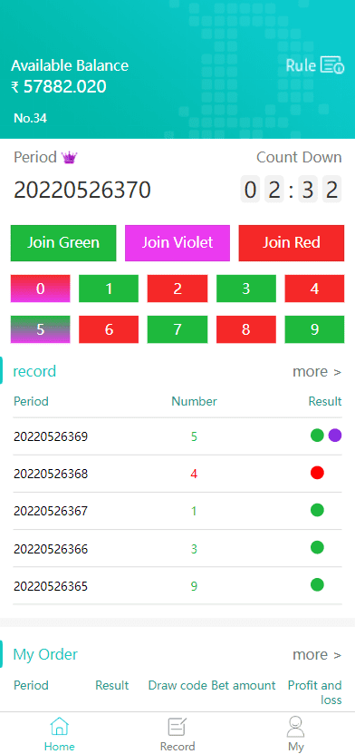Viewport: 355px width, 754px height.
Task: Click the My Order section heading
Action: tap(45, 654)
